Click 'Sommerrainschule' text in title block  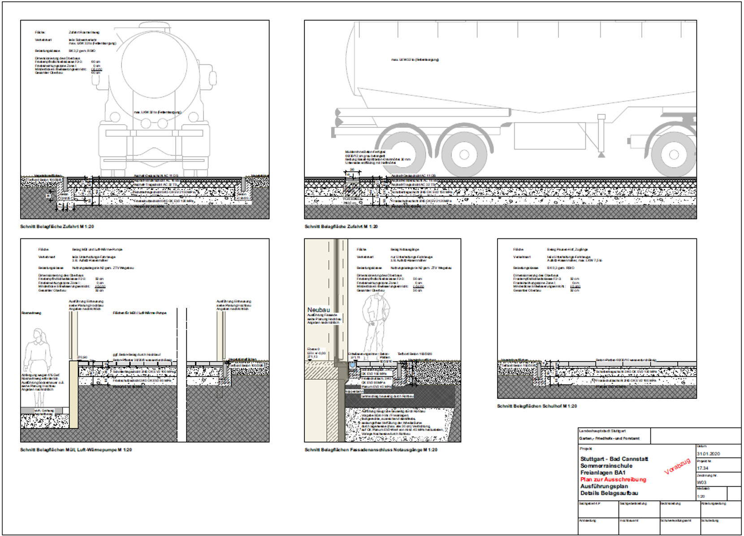(x=606, y=466)
